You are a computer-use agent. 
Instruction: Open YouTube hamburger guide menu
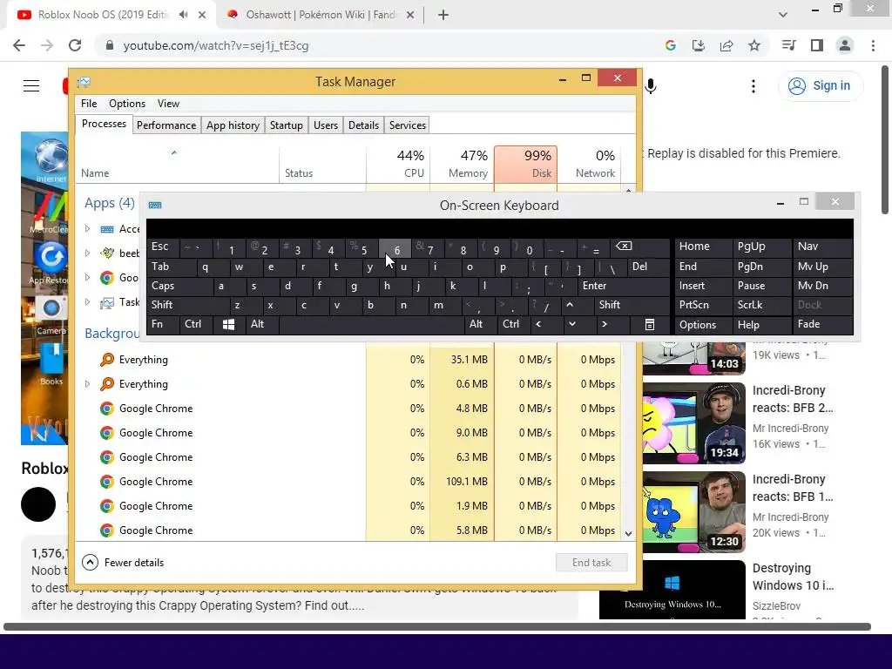point(31,86)
